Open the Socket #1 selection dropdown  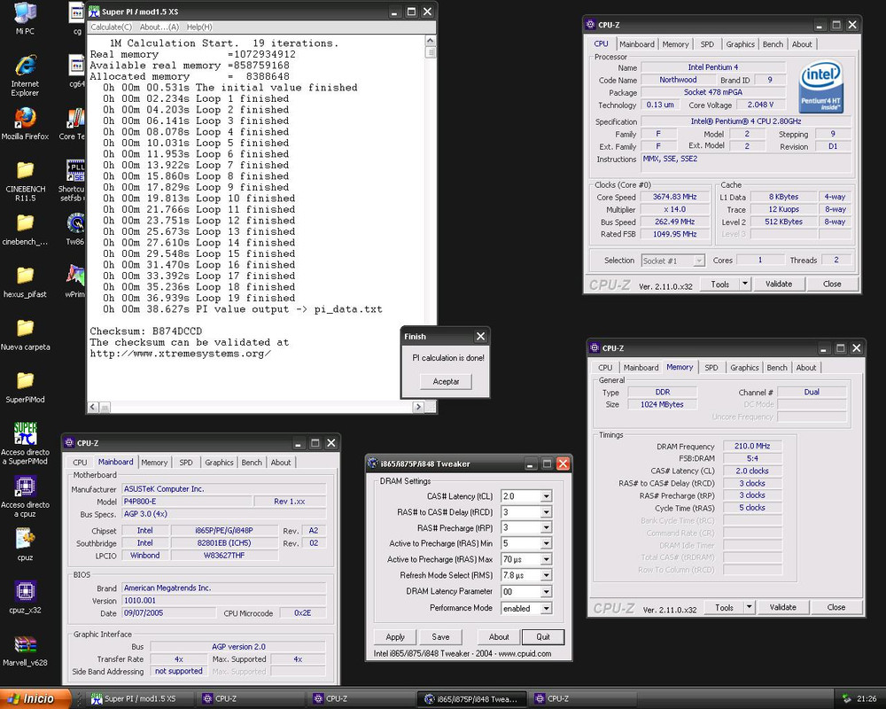(673, 261)
